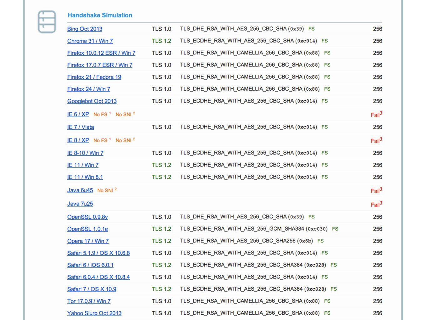Open the Java 6u45 link
Viewport: 427px width, 320px height.
click(x=80, y=190)
